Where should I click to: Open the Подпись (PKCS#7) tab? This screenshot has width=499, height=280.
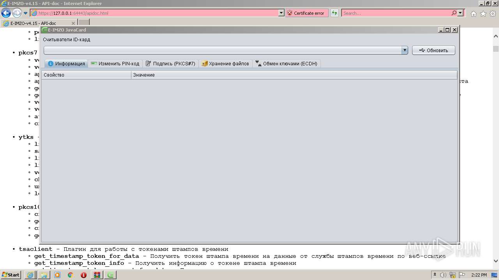(170, 64)
